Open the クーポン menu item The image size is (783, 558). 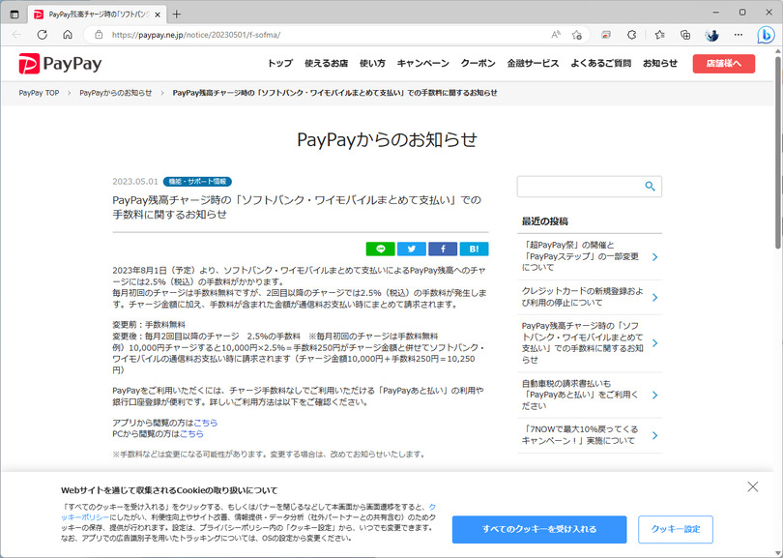tap(478, 64)
